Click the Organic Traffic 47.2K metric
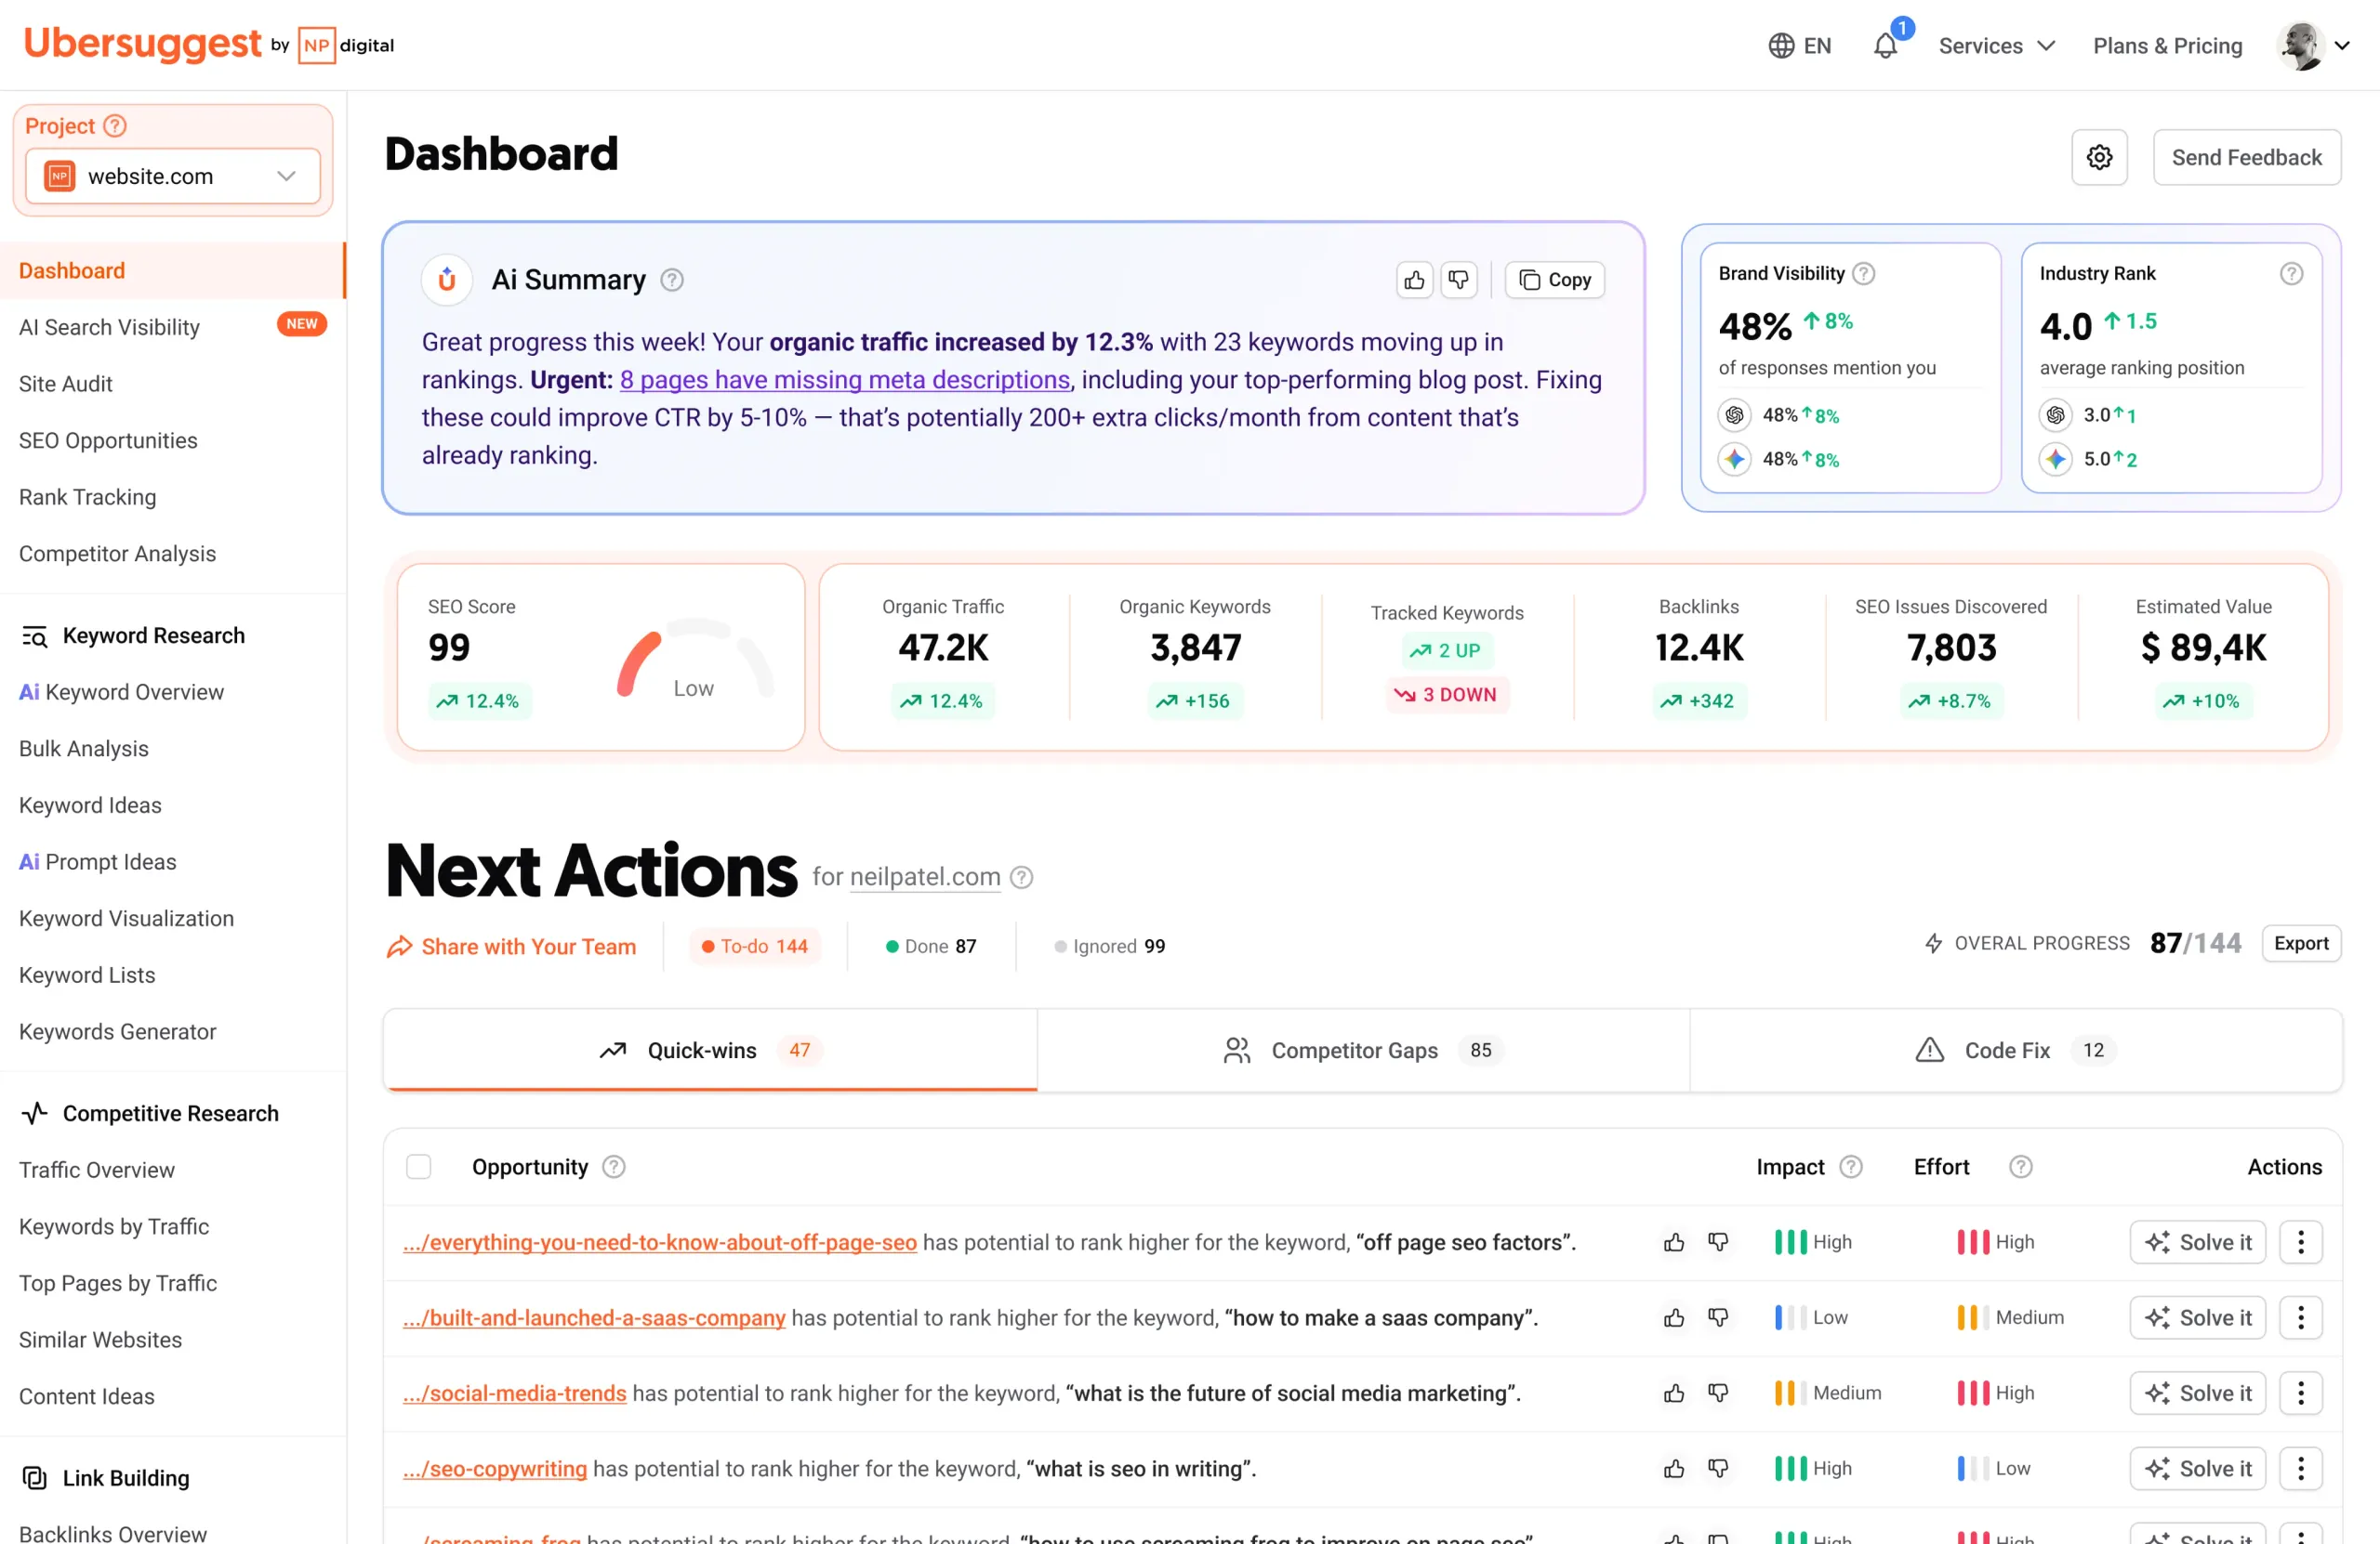Viewport: 2380px width, 1544px height. coord(943,648)
